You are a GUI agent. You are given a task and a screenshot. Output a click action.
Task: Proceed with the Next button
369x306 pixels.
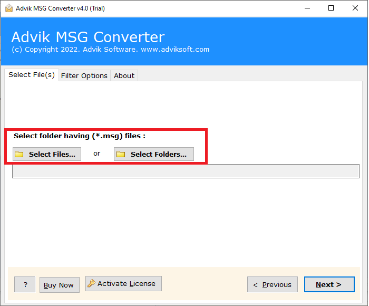(329, 284)
